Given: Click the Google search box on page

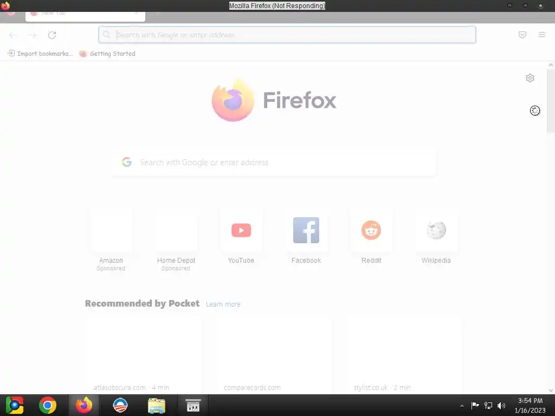Looking at the screenshot, I should pos(274,162).
